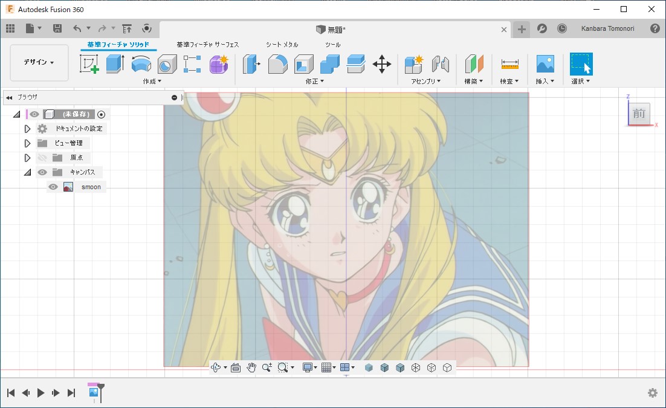666x408 pixels.
Task: Open the デザイン workspace dropdown
Action: tap(39, 62)
